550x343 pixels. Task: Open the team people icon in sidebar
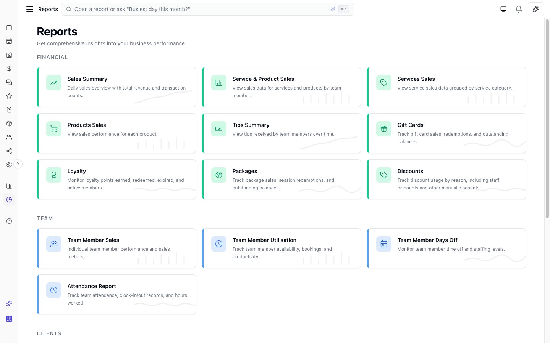[x=9, y=137]
